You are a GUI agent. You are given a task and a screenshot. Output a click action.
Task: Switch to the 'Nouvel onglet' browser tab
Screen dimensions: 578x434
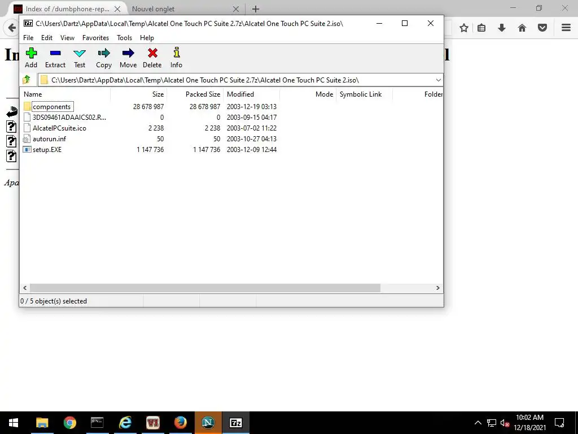point(153,9)
